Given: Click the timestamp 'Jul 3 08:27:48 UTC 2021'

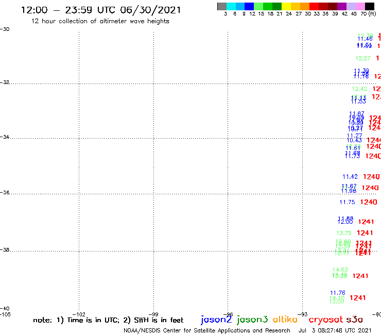Looking at the screenshot, I should (335, 330).
